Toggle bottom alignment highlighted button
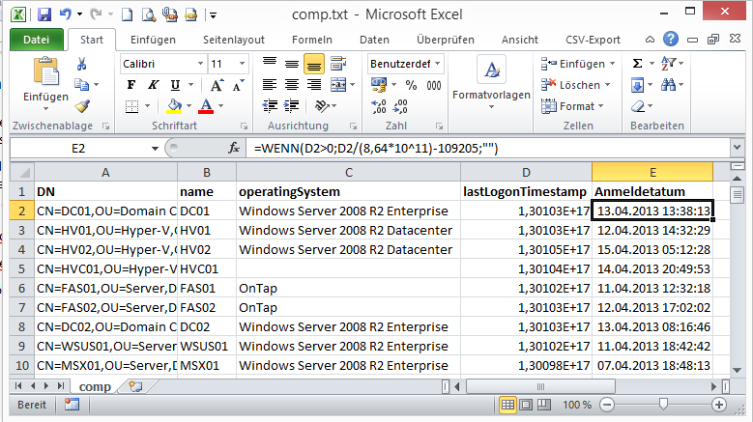 pos(313,64)
